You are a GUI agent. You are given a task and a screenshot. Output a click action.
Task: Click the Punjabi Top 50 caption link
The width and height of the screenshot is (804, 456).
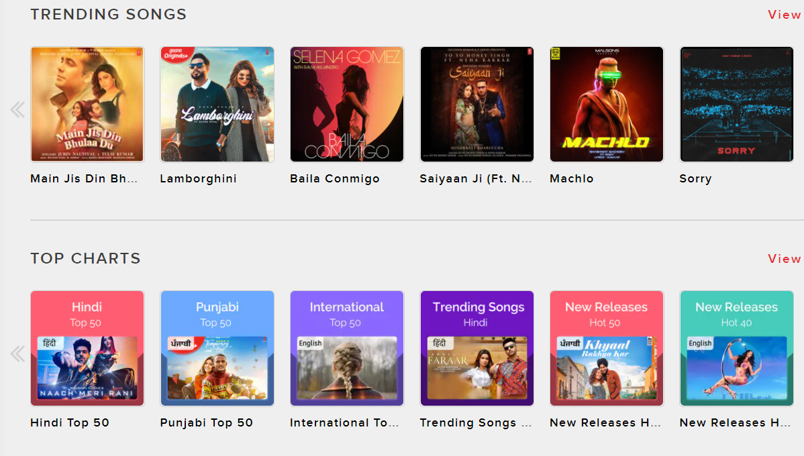point(207,423)
